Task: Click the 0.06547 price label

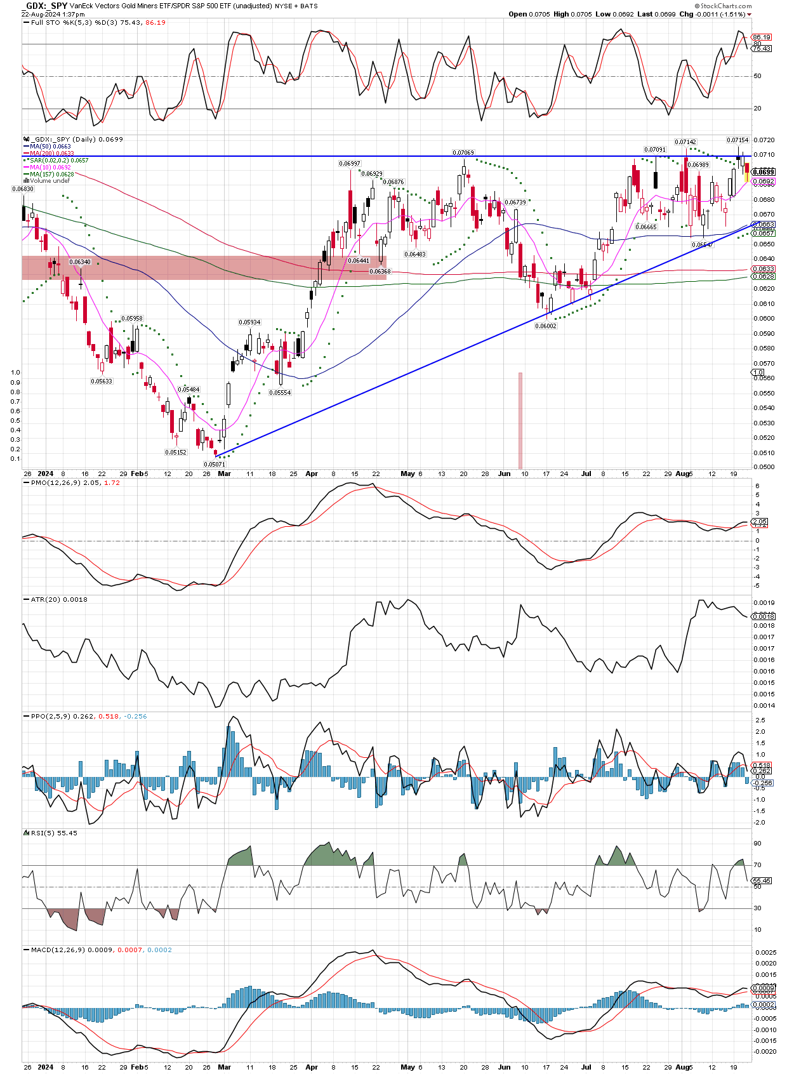Action: (702, 244)
